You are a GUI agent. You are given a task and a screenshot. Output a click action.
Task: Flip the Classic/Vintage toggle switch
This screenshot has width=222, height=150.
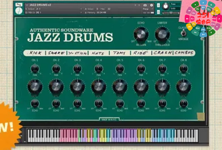(x=183, y=33)
